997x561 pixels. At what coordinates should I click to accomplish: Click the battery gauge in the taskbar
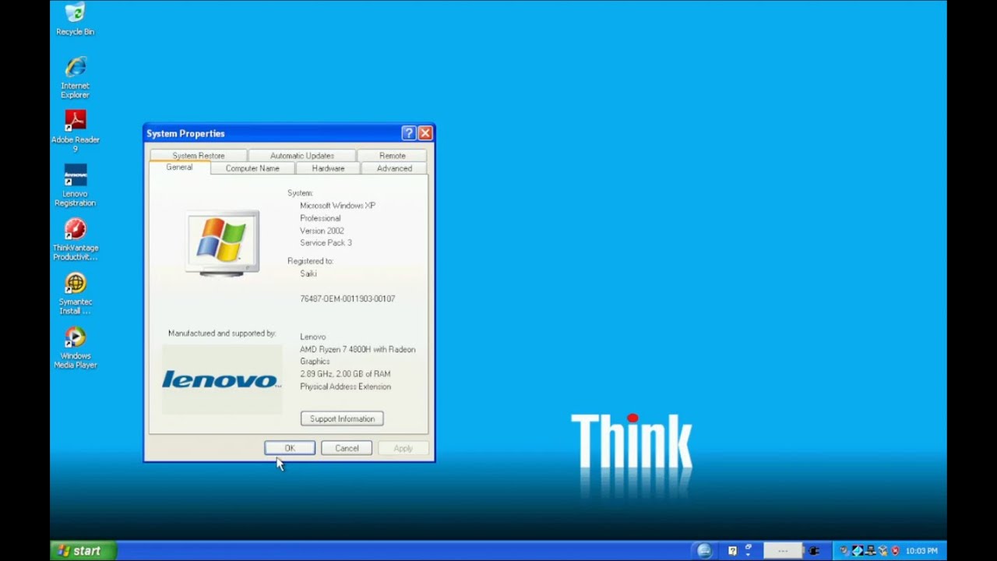[x=783, y=551]
